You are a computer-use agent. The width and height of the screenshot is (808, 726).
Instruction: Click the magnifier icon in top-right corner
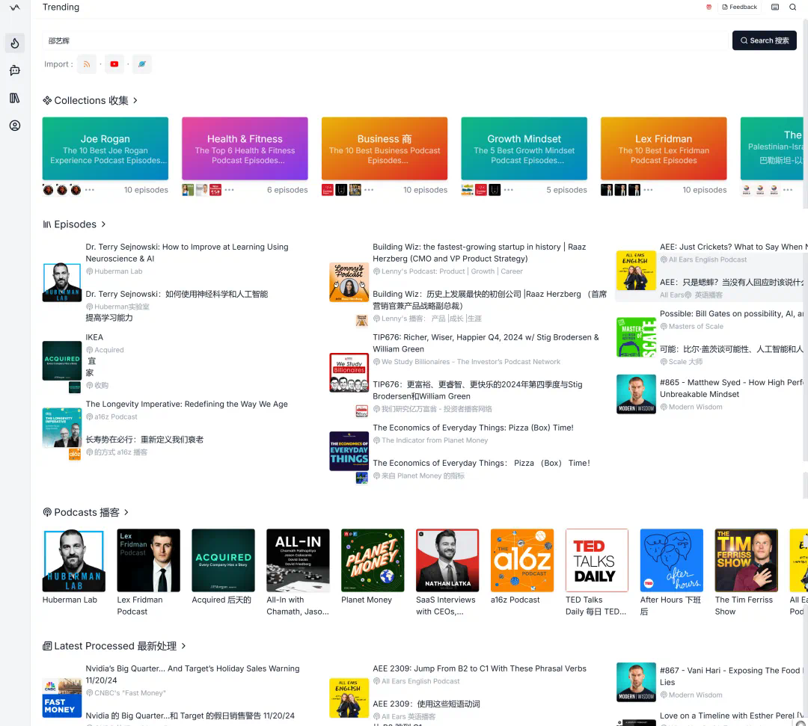792,7
